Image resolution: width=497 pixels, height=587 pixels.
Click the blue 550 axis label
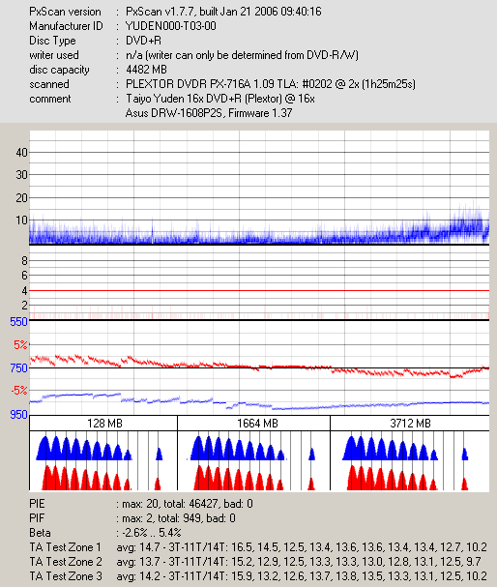point(18,322)
